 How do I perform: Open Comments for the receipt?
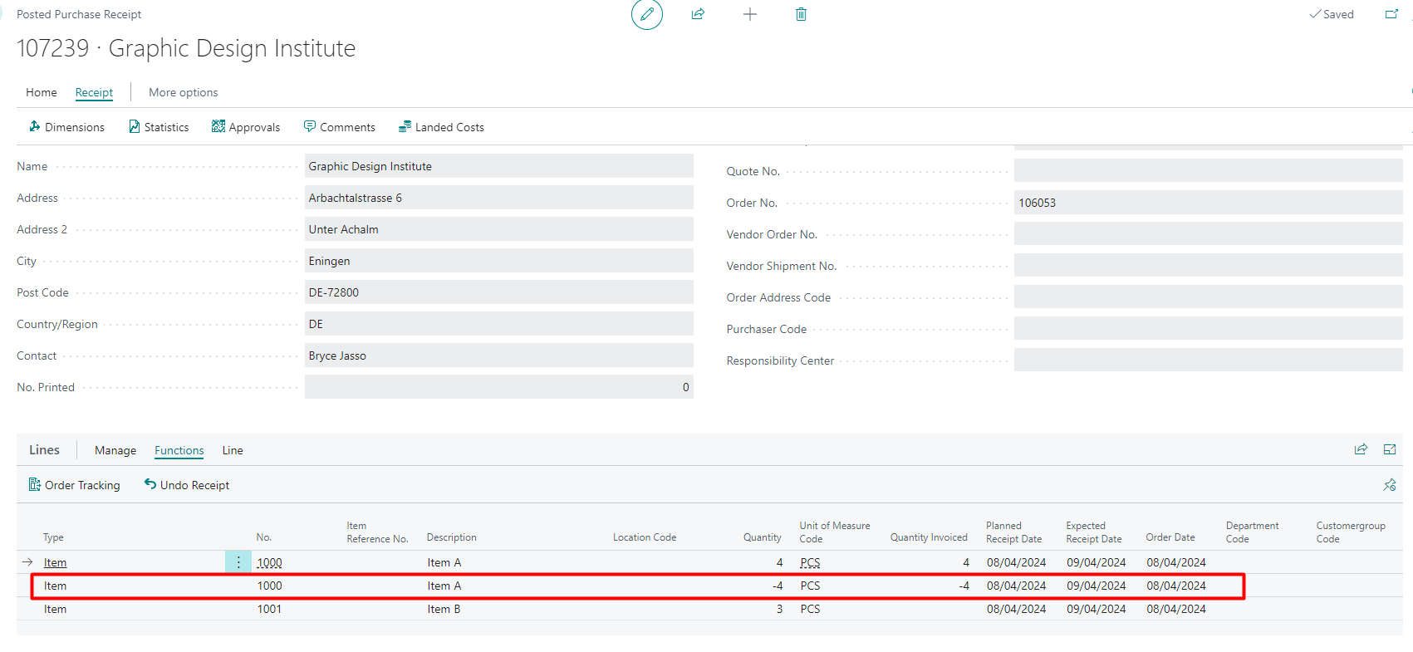(x=339, y=127)
